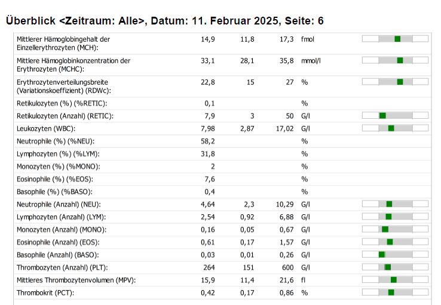Select the Monozyten (Anzahl) (MONO) row

click(222, 230)
